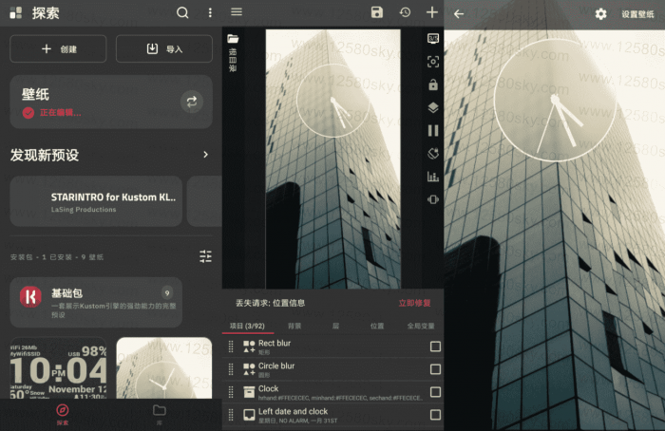Click the save icon in editor toolbar
Screen dimensions: 665x431
[377, 12]
